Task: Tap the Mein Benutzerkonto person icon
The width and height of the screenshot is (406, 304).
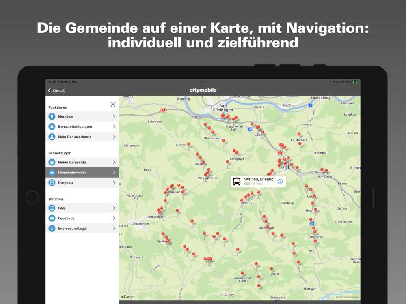Action: (x=52, y=137)
